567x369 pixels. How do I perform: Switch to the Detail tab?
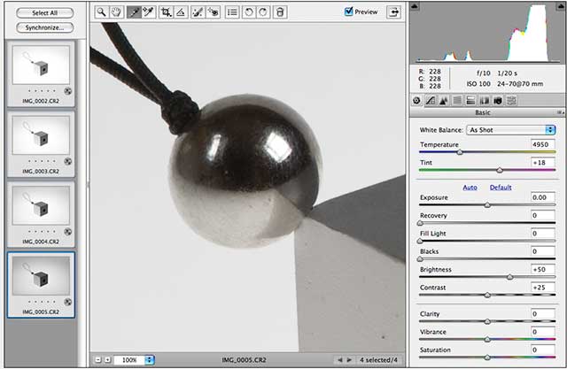coord(443,100)
